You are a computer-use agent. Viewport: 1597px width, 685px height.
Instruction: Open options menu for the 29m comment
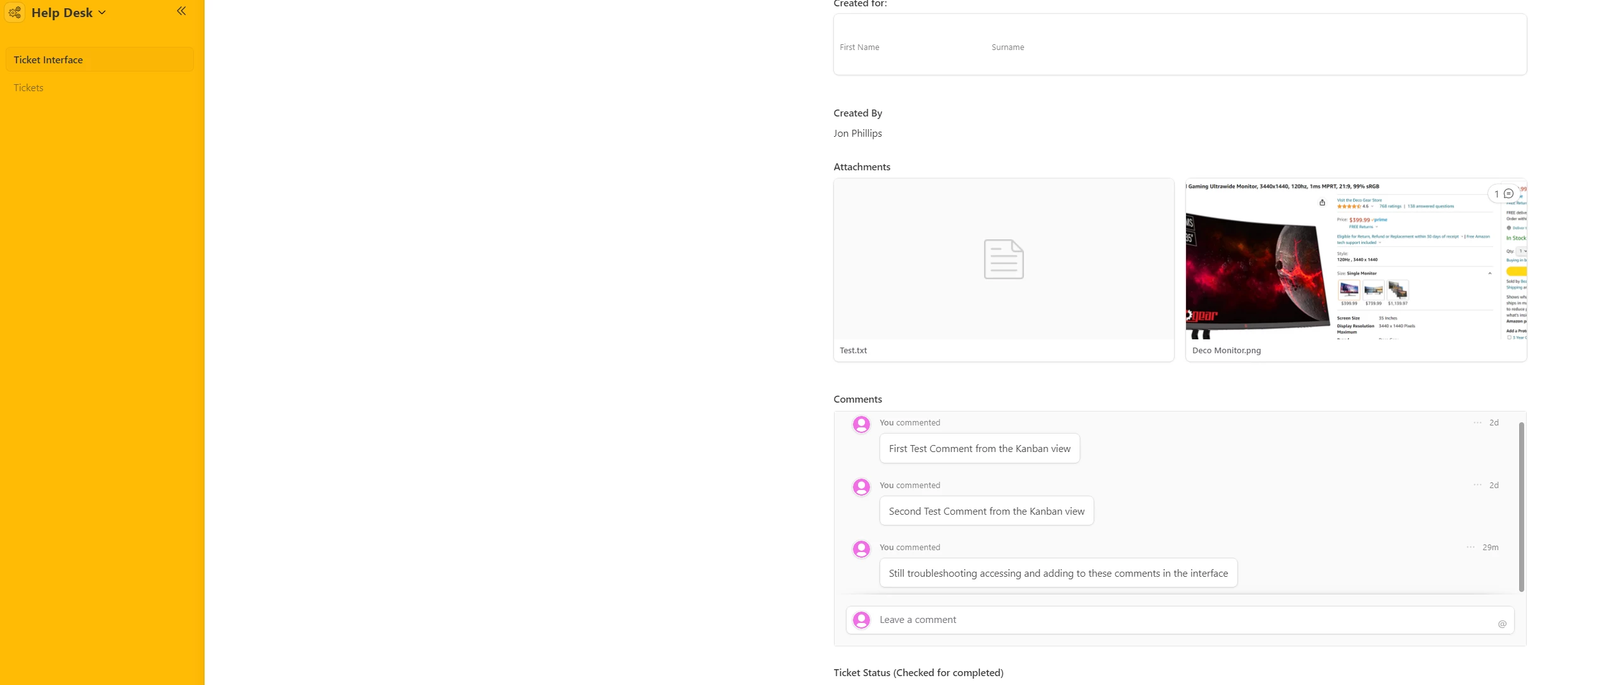pos(1470,547)
